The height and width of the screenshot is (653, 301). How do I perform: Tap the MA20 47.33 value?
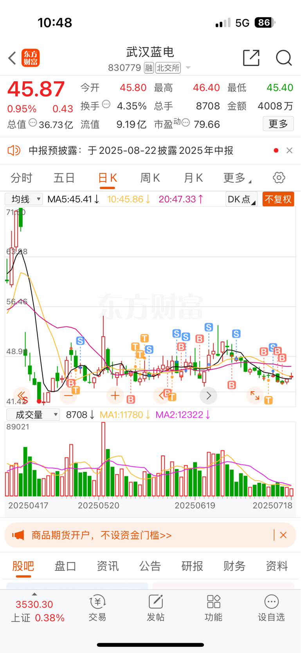(181, 199)
